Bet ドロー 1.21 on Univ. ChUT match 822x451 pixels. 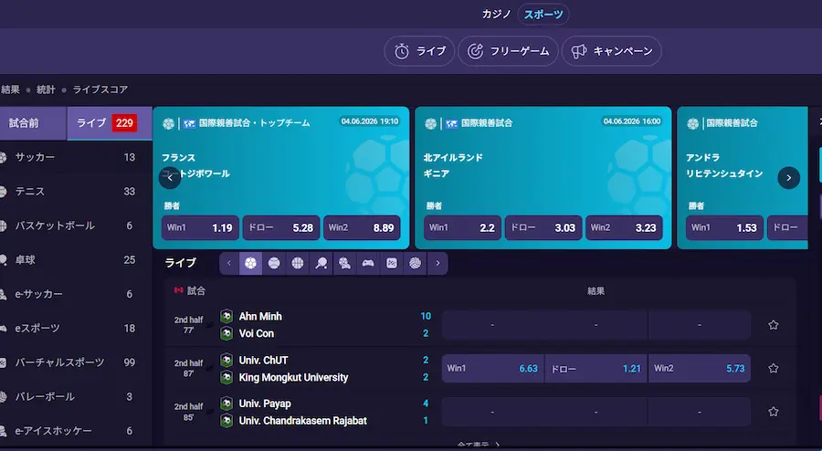click(x=596, y=368)
